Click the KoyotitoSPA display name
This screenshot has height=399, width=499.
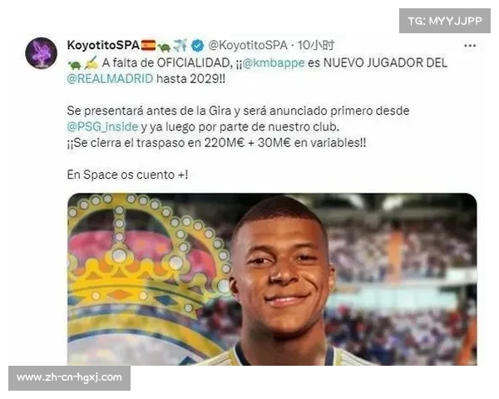(x=103, y=45)
